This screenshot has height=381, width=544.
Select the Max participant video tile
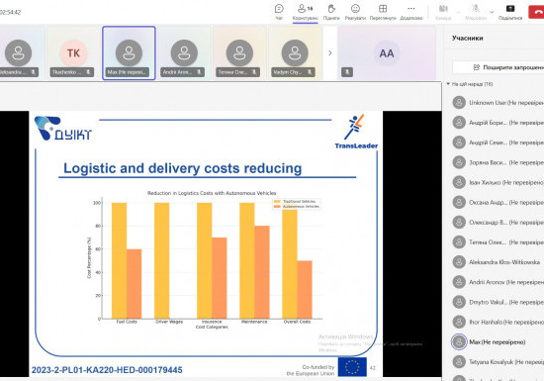coord(129,53)
